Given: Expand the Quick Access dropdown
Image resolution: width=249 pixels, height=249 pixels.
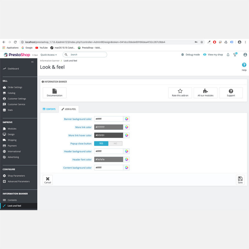Looking at the screenshot, I should (x=49, y=55).
